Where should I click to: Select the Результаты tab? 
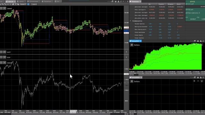[x=135, y=1]
